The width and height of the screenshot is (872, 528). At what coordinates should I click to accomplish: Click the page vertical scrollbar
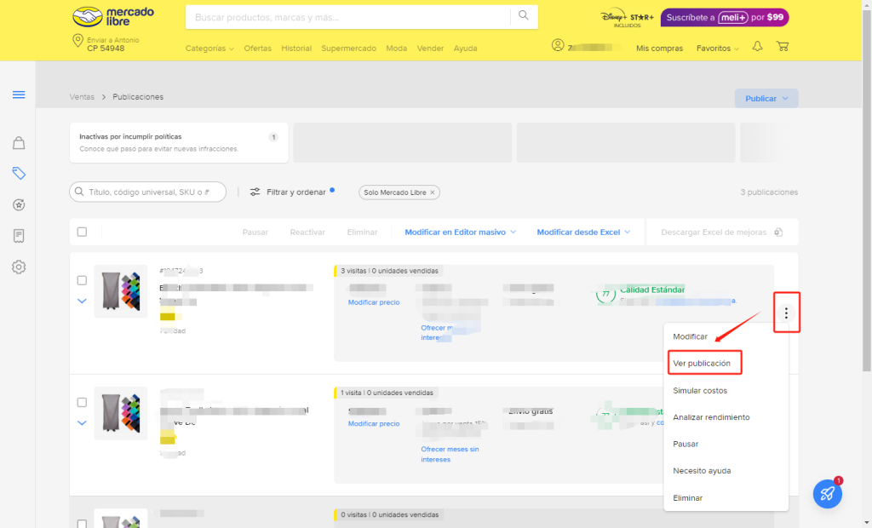click(866, 189)
